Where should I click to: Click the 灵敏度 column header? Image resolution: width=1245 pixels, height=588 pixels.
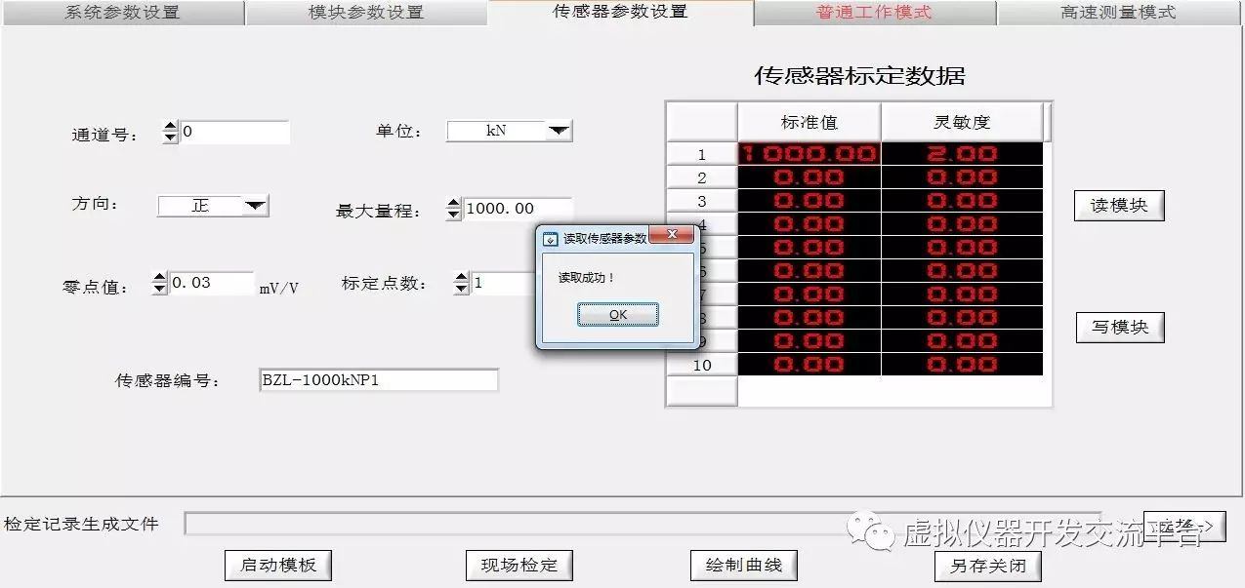(x=962, y=122)
